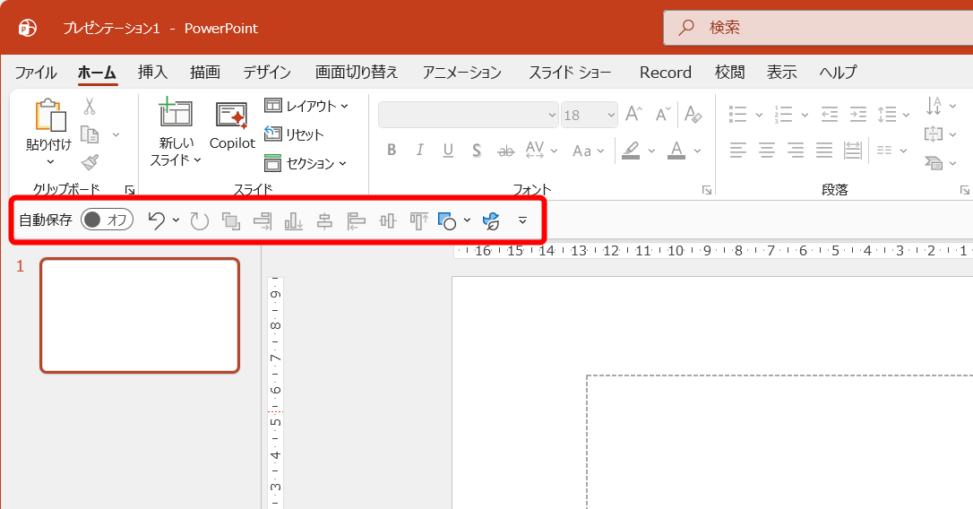
Task: Click the Redo circular arrow icon
Action: (199, 220)
